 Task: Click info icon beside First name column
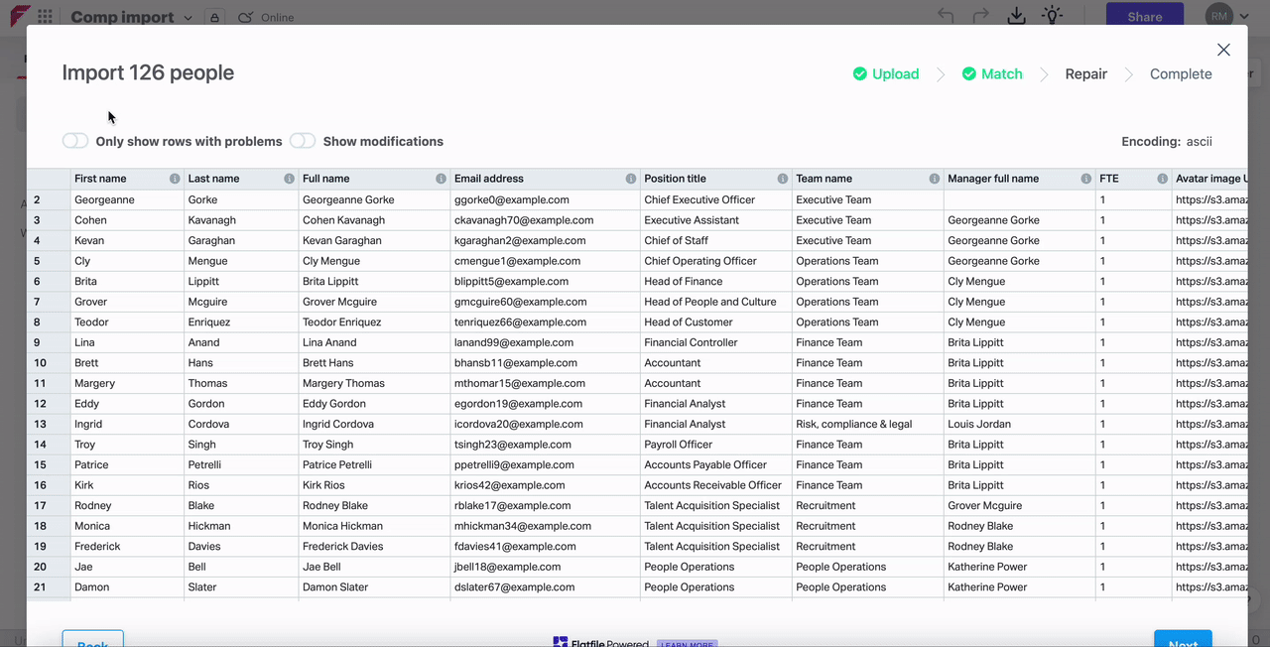click(175, 179)
